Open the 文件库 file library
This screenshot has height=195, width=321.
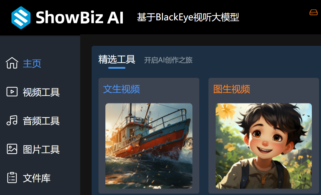click(x=37, y=178)
